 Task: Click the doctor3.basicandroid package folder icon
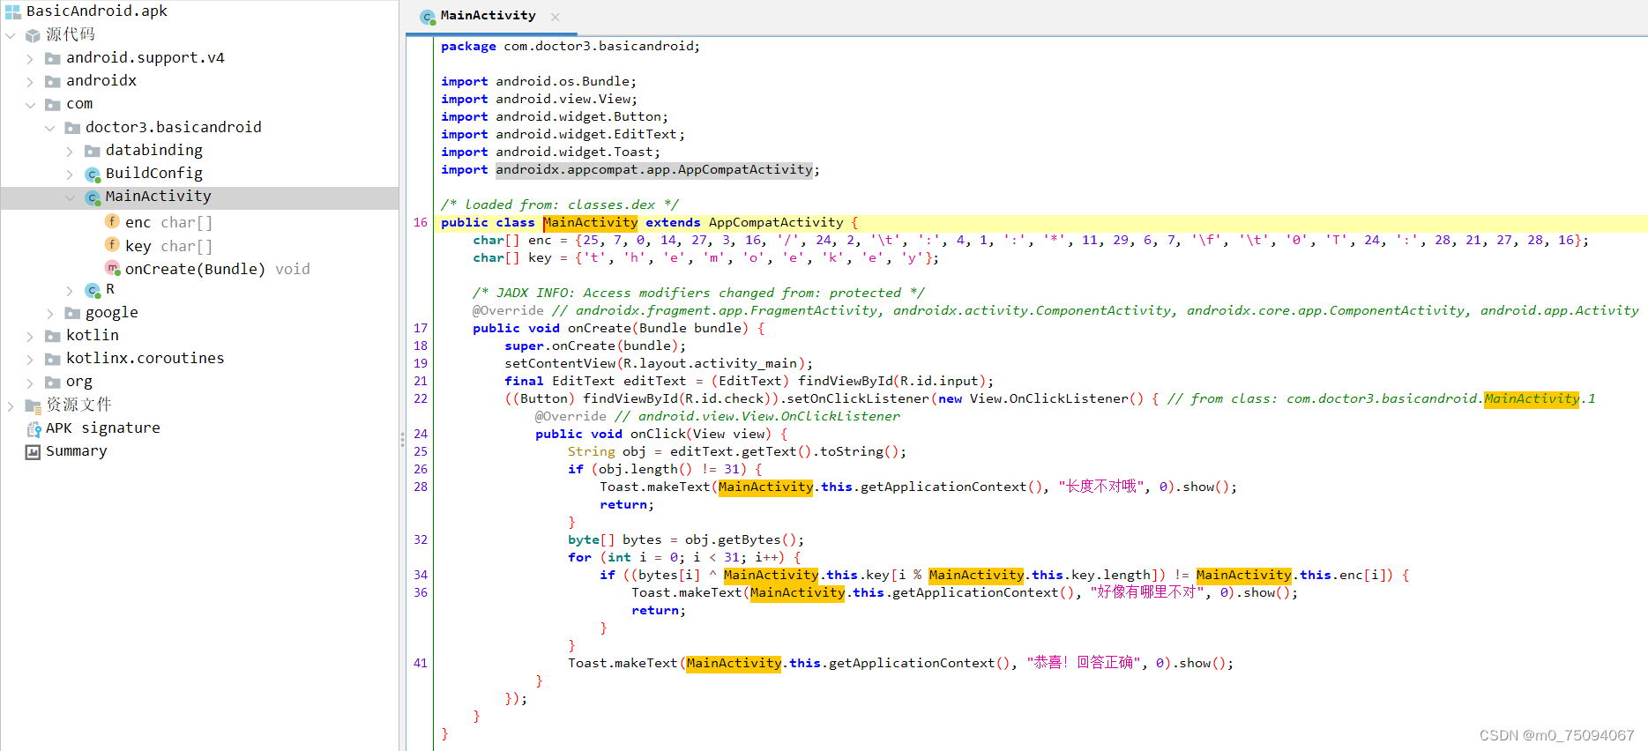click(x=72, y=128)
